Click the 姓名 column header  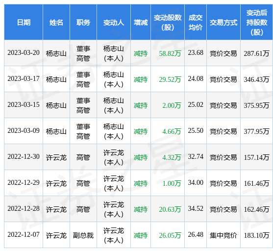[x=56, y=23]
